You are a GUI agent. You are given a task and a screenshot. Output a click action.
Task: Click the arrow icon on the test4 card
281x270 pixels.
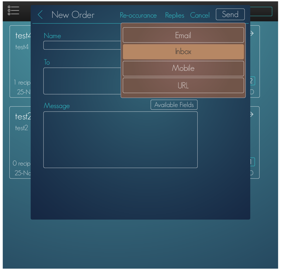point(252,33)
